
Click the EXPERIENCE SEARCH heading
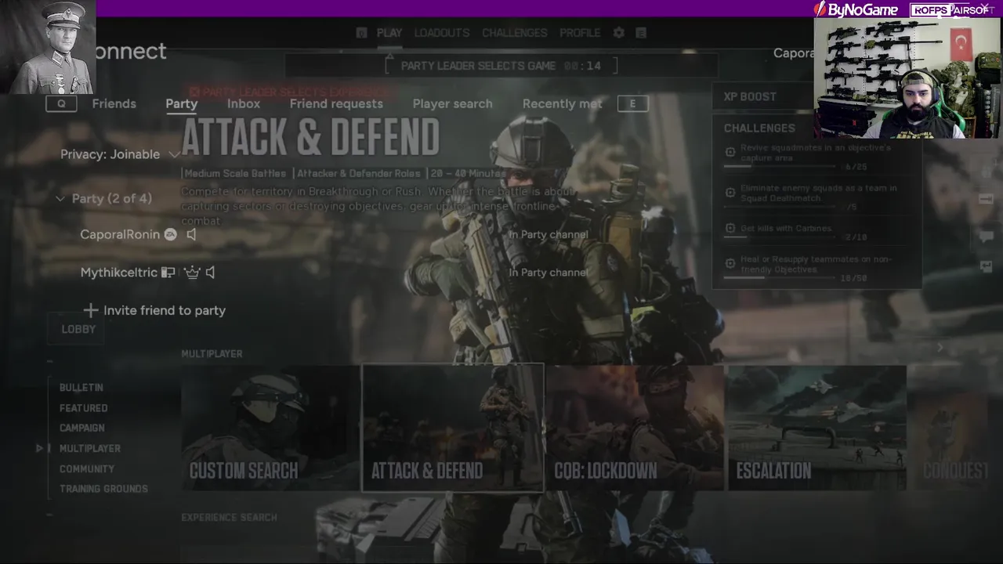tap(229, 518)
